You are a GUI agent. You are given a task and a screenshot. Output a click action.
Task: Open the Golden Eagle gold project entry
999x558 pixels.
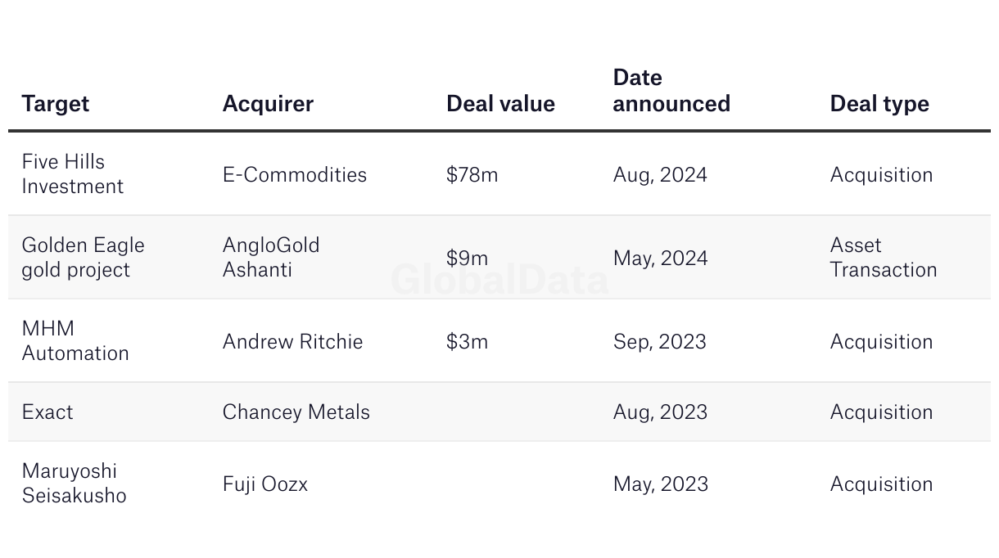pos(83,258)
